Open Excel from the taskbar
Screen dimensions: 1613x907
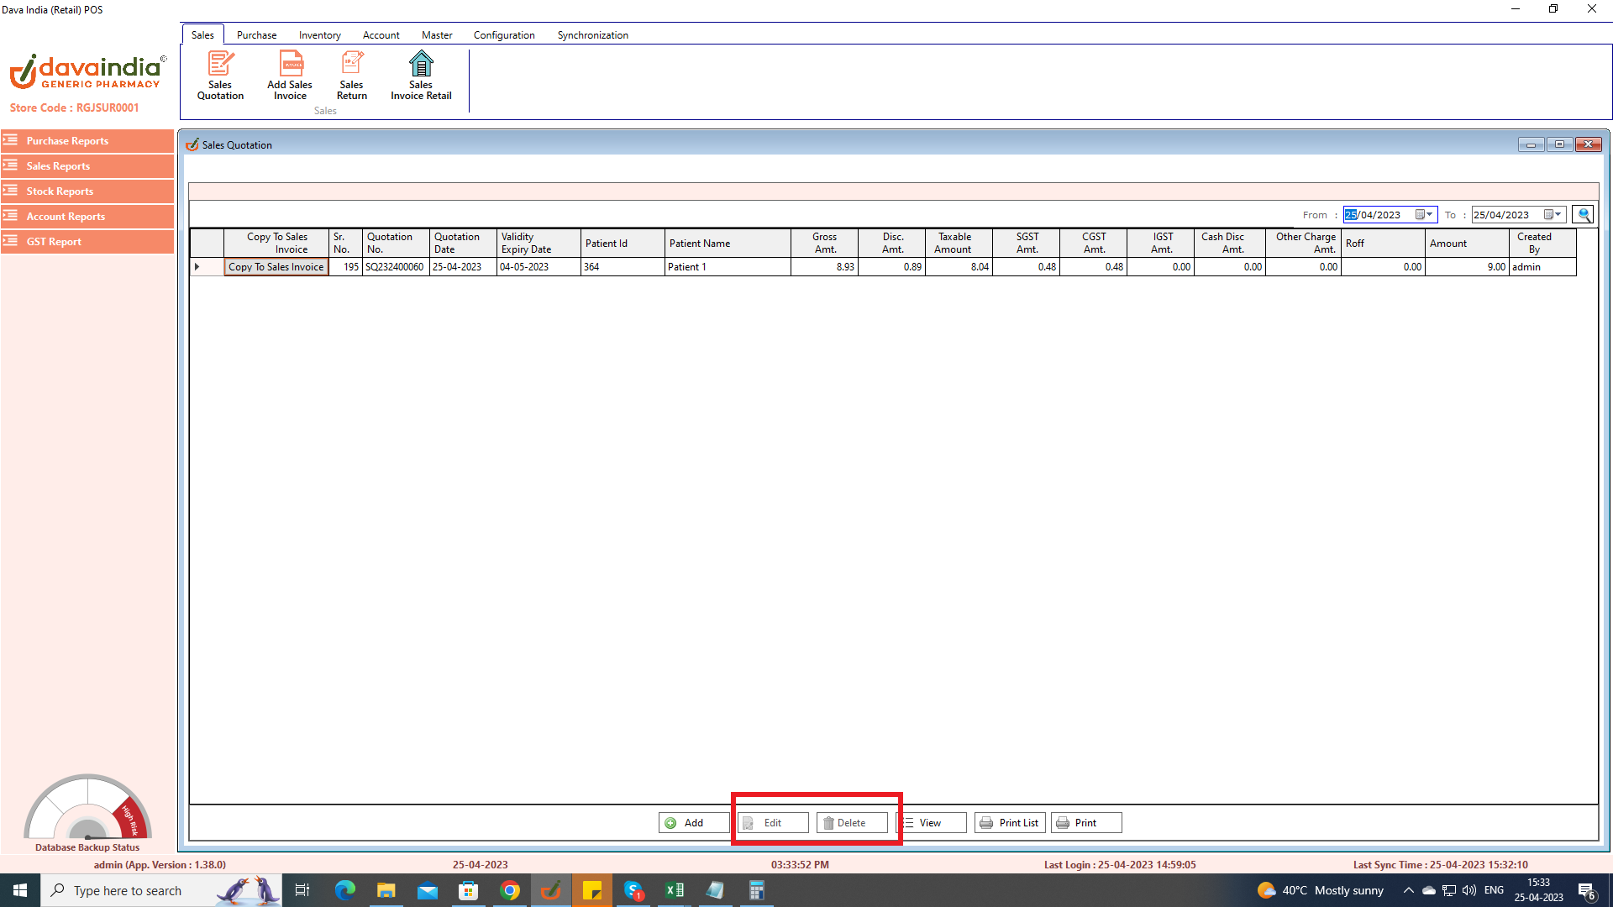pos(674,890)
